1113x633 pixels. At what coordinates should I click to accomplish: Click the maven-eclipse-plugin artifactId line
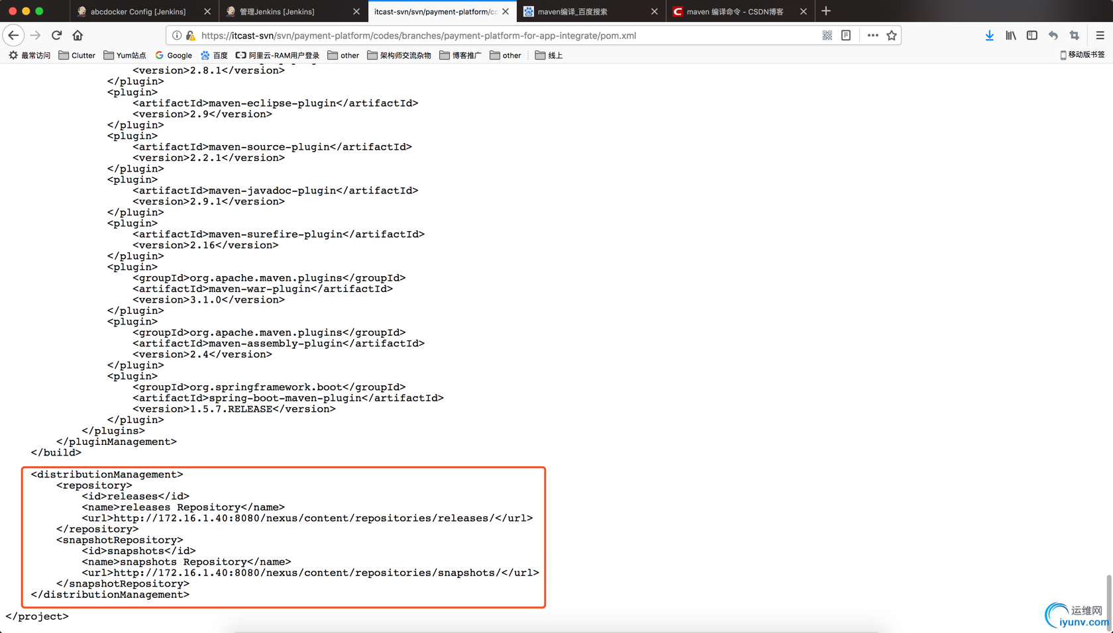click(276, 103)
